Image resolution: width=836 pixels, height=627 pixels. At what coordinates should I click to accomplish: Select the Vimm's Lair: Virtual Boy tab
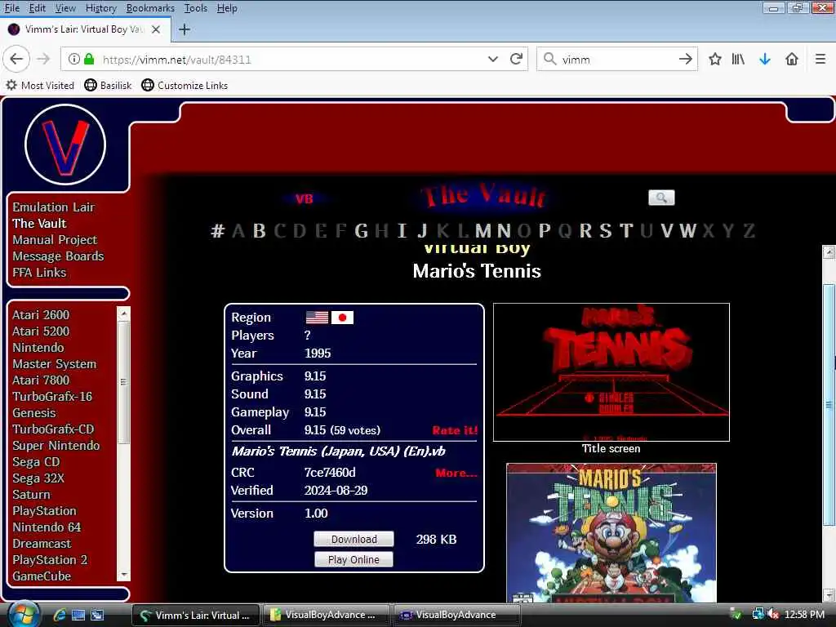click(85, 29)
